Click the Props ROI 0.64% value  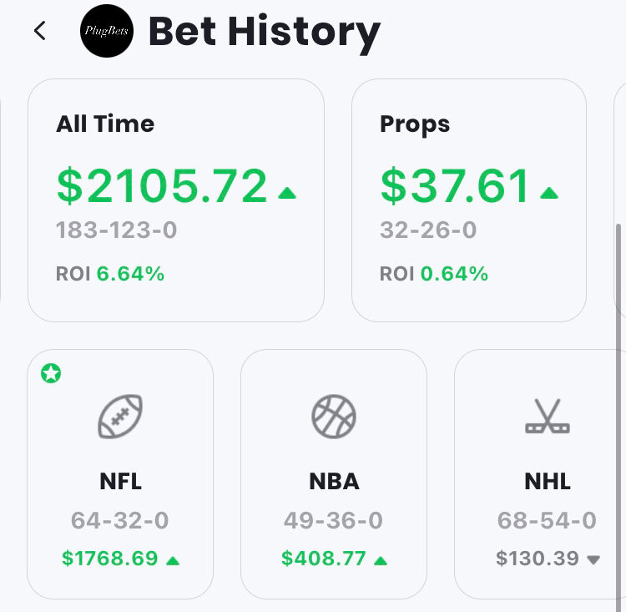pyautogui.click(x=454, y=274)
